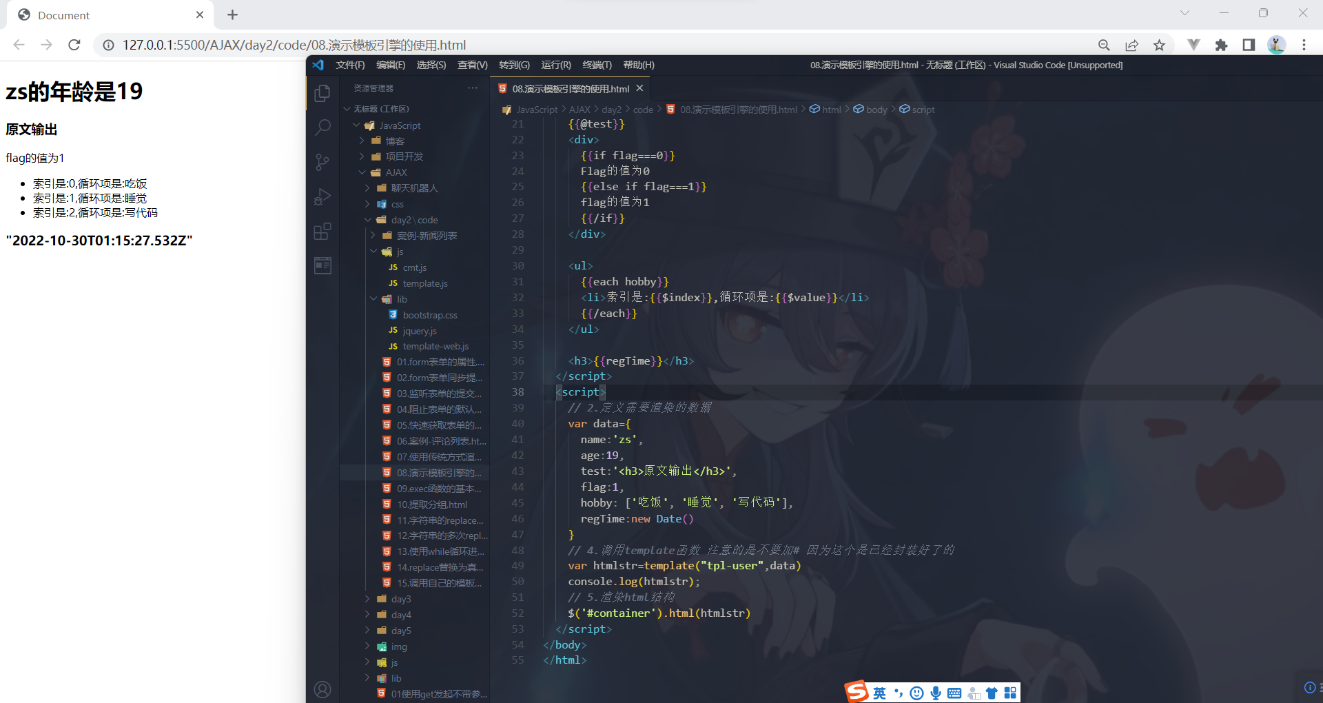The image size is (1323, 703).
Task: Select the Document browser tab
Action: (x=110, y=15)
